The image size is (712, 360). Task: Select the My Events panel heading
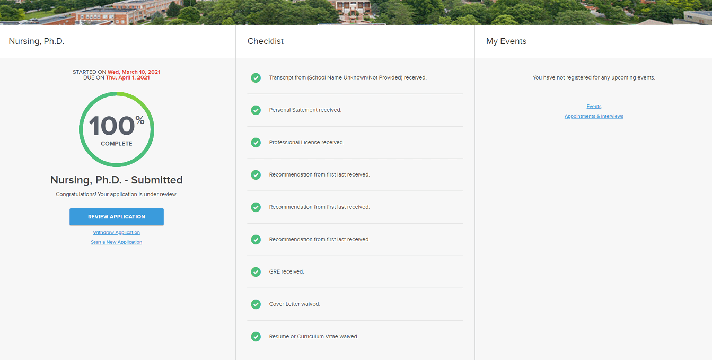point(506,41)
